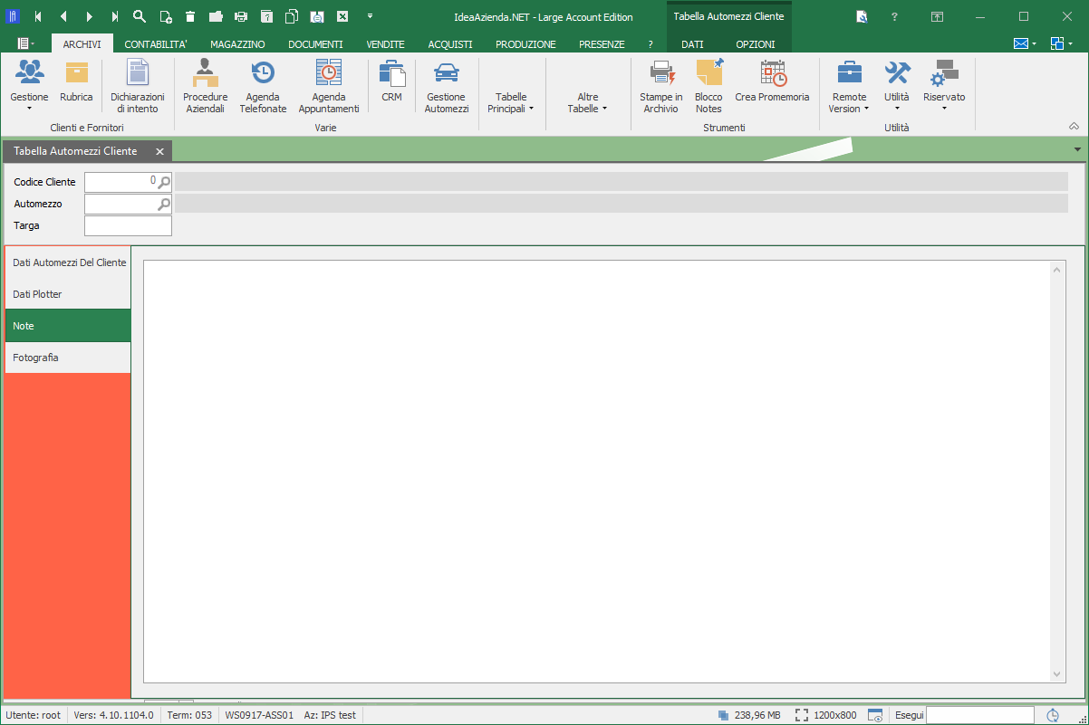Expand Utilità tools dropdown

click(x=897, y=86)
